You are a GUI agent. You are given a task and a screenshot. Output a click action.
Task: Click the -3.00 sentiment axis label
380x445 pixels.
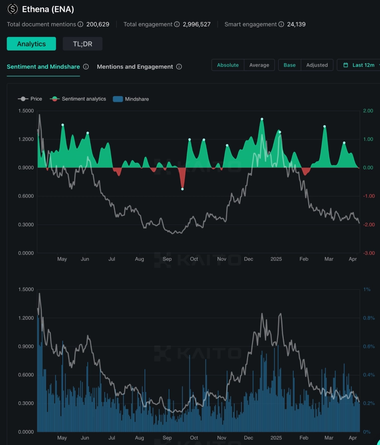click(x=368, y=253)
